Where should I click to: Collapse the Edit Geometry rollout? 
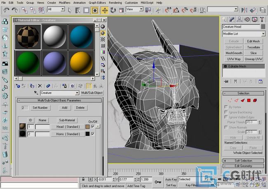pos(243,166)
